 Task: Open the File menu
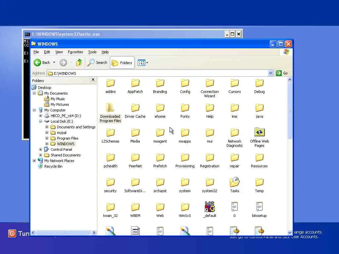(x=36, y=52)
